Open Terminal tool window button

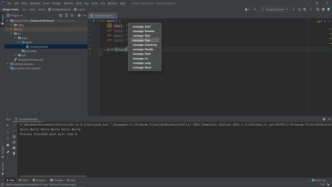tap(57, 180)
